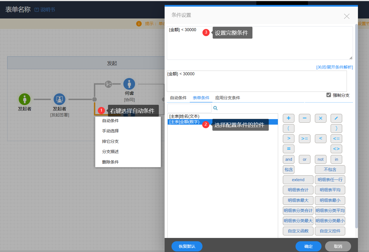
Task: Confirm with the 确定 button
Action: 309,246
